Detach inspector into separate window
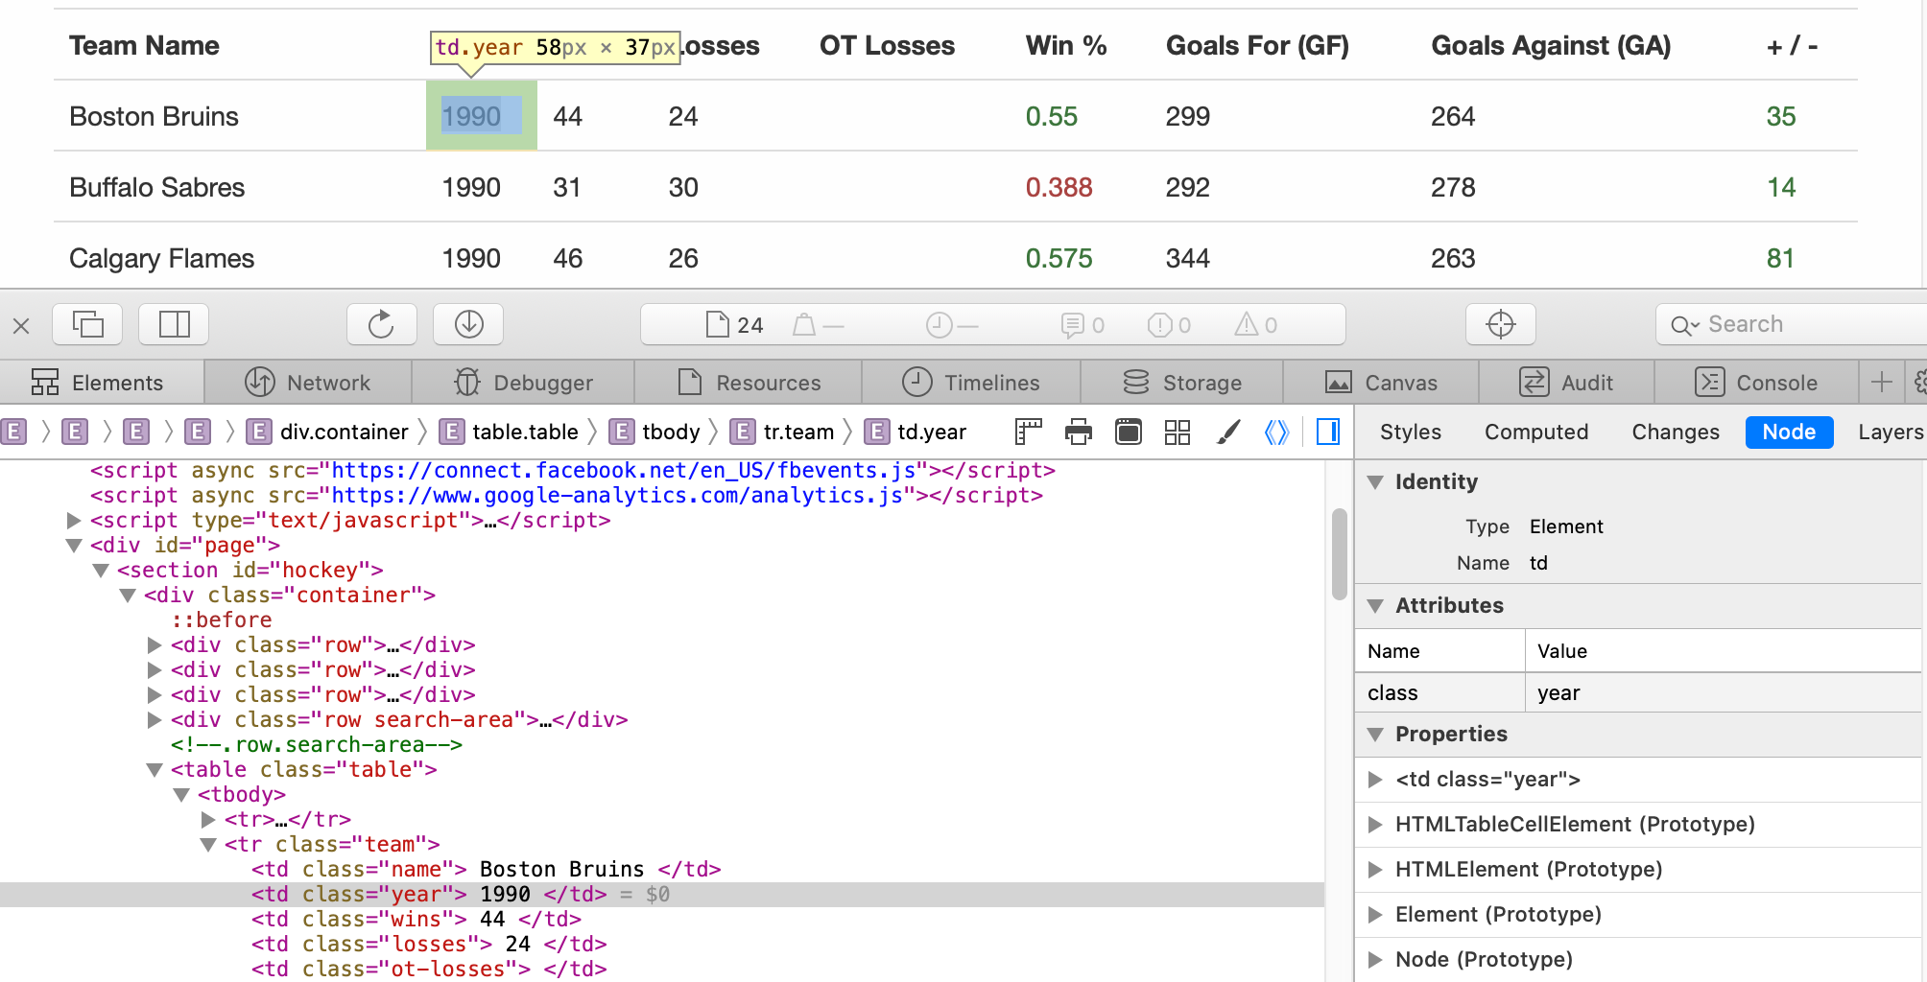1927x982 pixels. 87,324
